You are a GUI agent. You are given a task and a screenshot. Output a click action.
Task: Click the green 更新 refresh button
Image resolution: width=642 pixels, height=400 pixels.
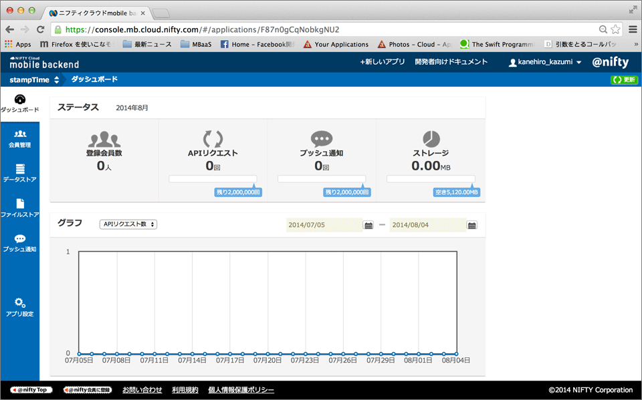pos(624,79)
